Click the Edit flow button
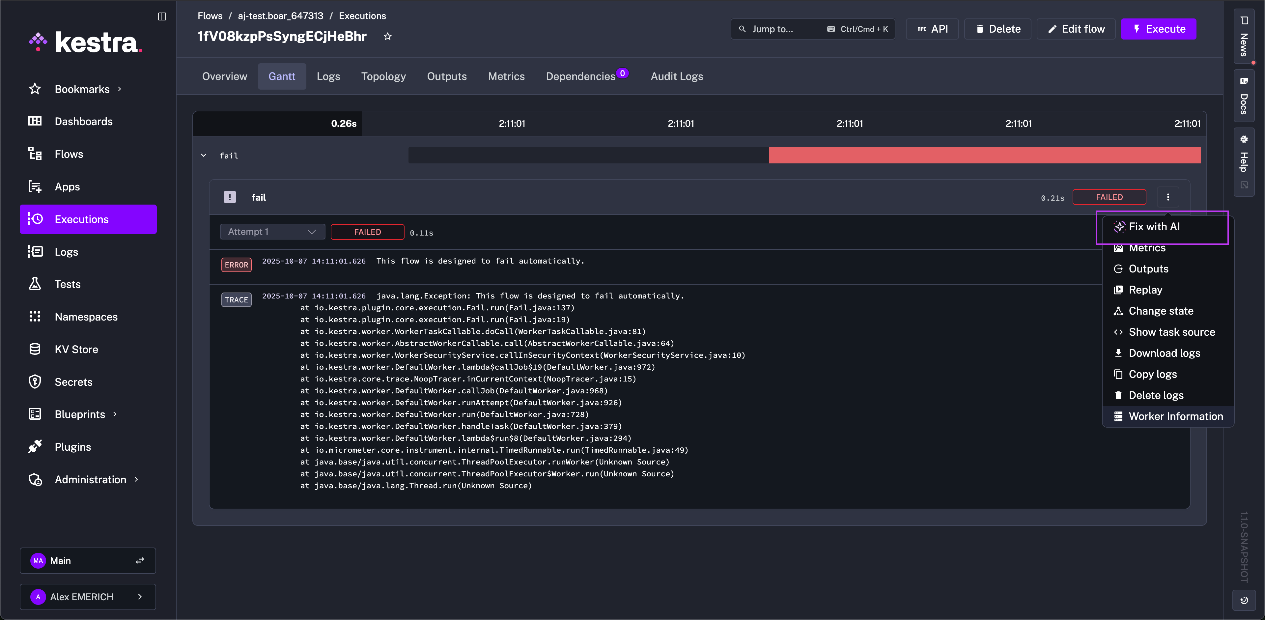1265x620 pixels. coord(1076,29)
